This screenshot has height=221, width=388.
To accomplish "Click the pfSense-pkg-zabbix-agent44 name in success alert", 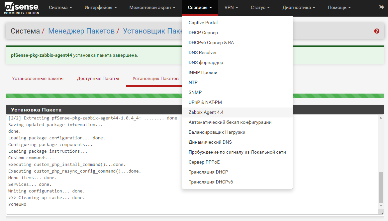I will 41,55.
